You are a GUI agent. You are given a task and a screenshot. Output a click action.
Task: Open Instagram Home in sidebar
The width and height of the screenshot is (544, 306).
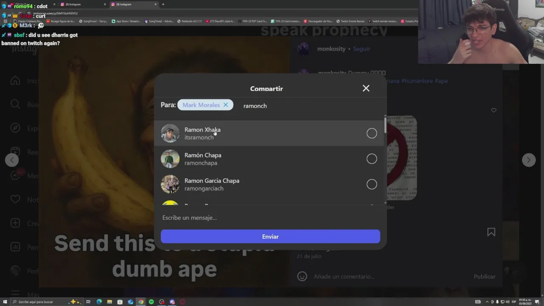[x=15, y=81]
